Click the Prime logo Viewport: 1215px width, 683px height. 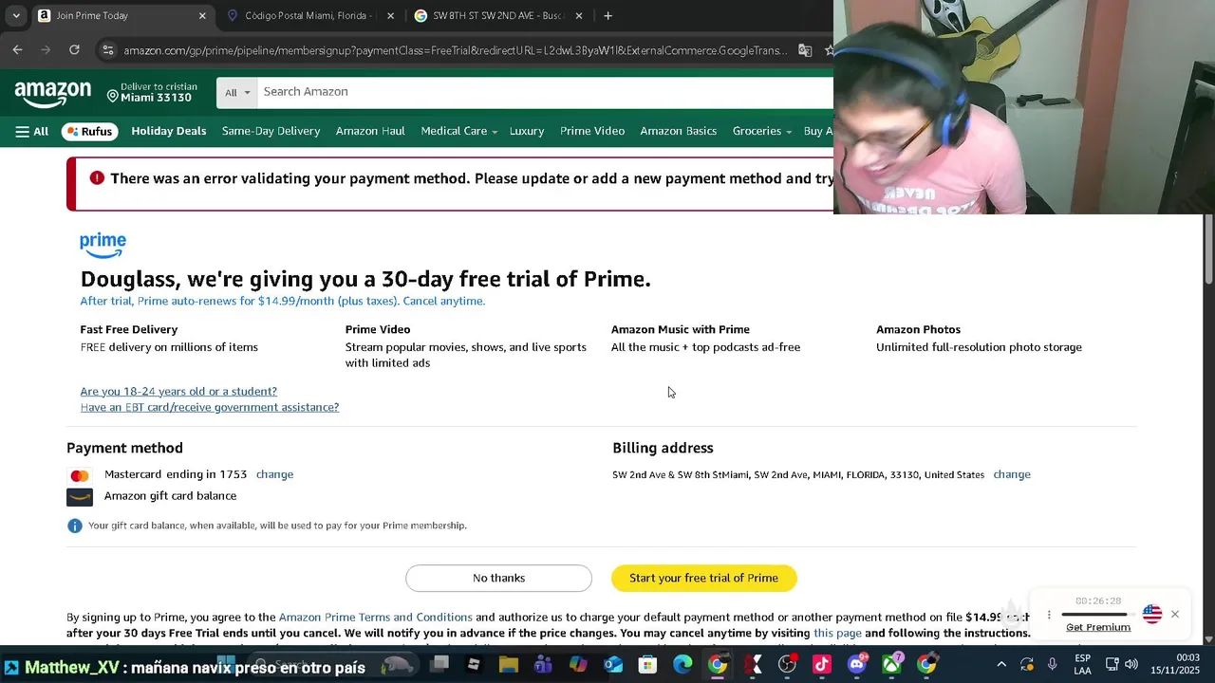[103, 245]
